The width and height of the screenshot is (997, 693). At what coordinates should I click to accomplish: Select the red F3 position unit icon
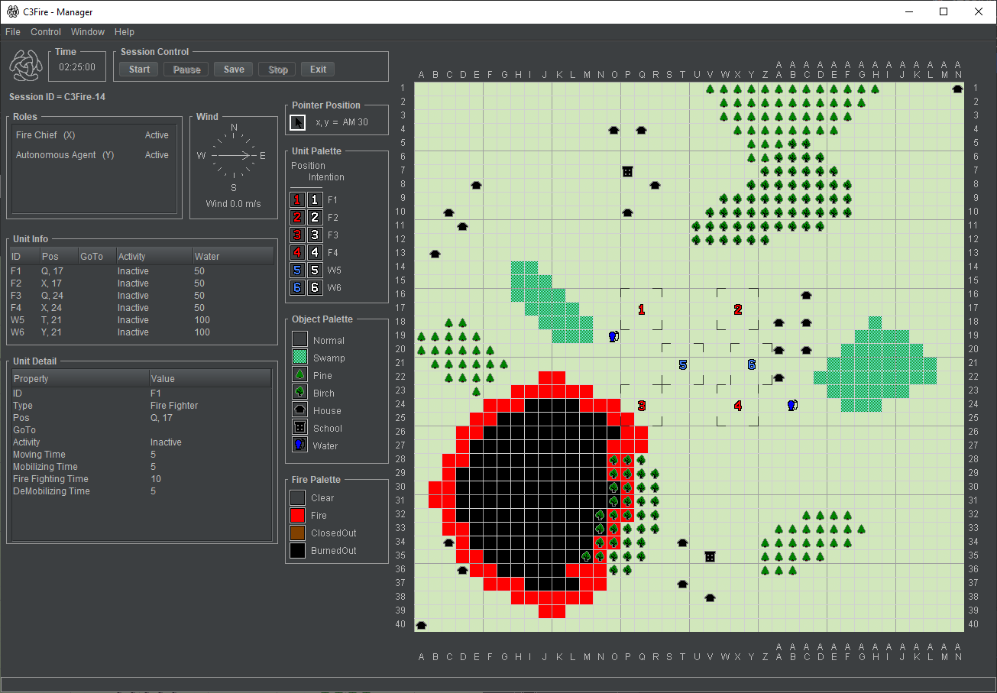coord(298,235)
